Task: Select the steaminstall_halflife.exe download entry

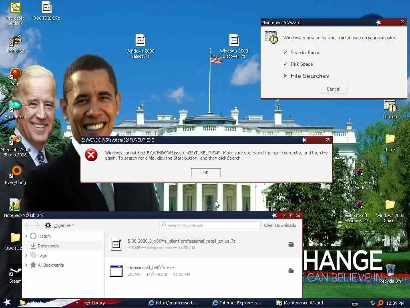Action: pyautogui.click(x=203, y=271)
